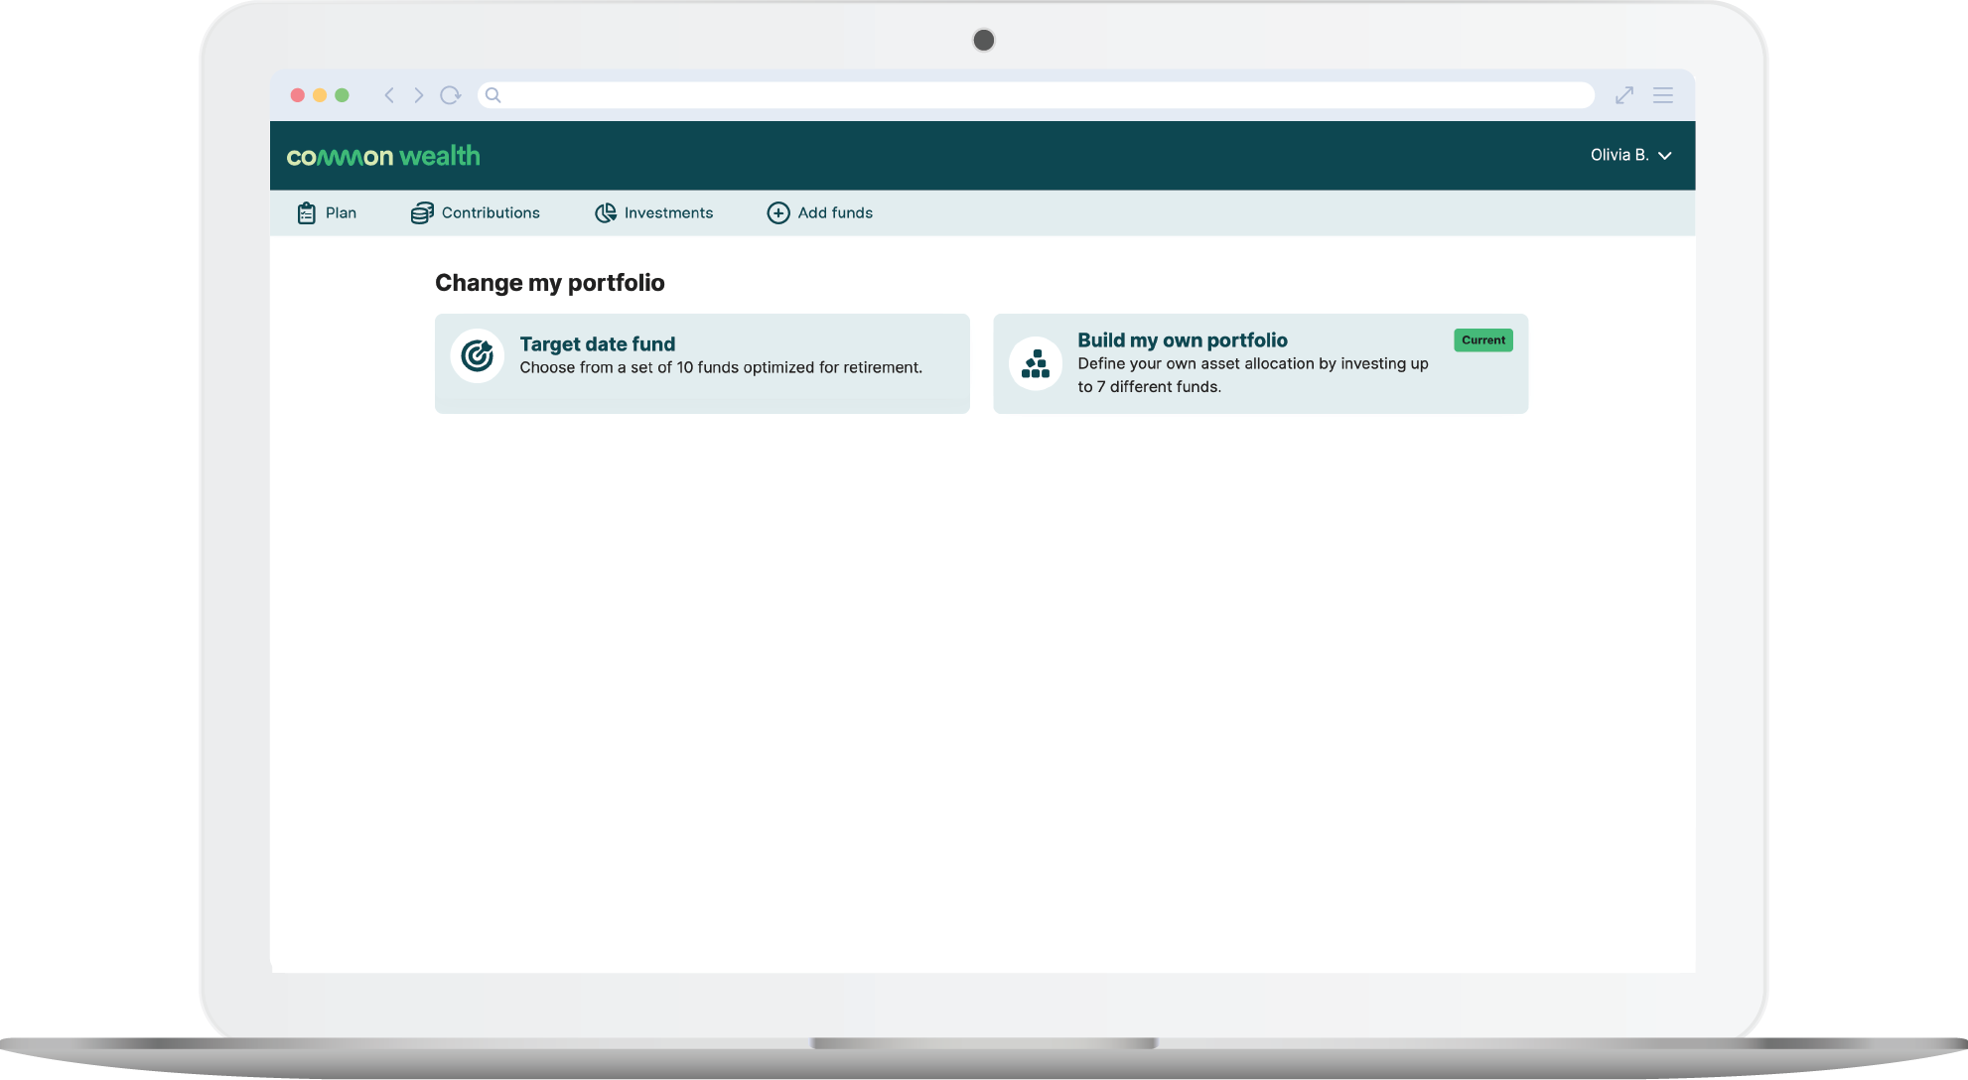Click the expand fullscreen arrows icon
Viewport: 1968px width, 1080px height.
point(1624,95)
